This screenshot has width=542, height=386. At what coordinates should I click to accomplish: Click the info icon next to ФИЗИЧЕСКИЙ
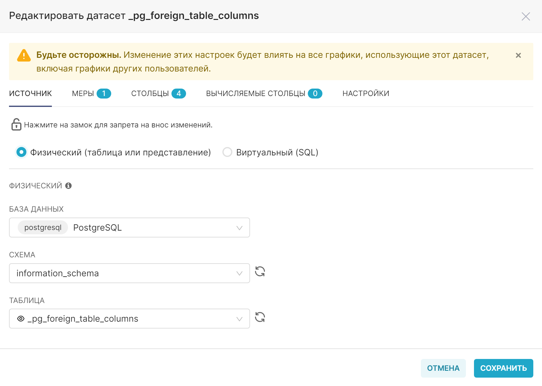click(69, 186)
